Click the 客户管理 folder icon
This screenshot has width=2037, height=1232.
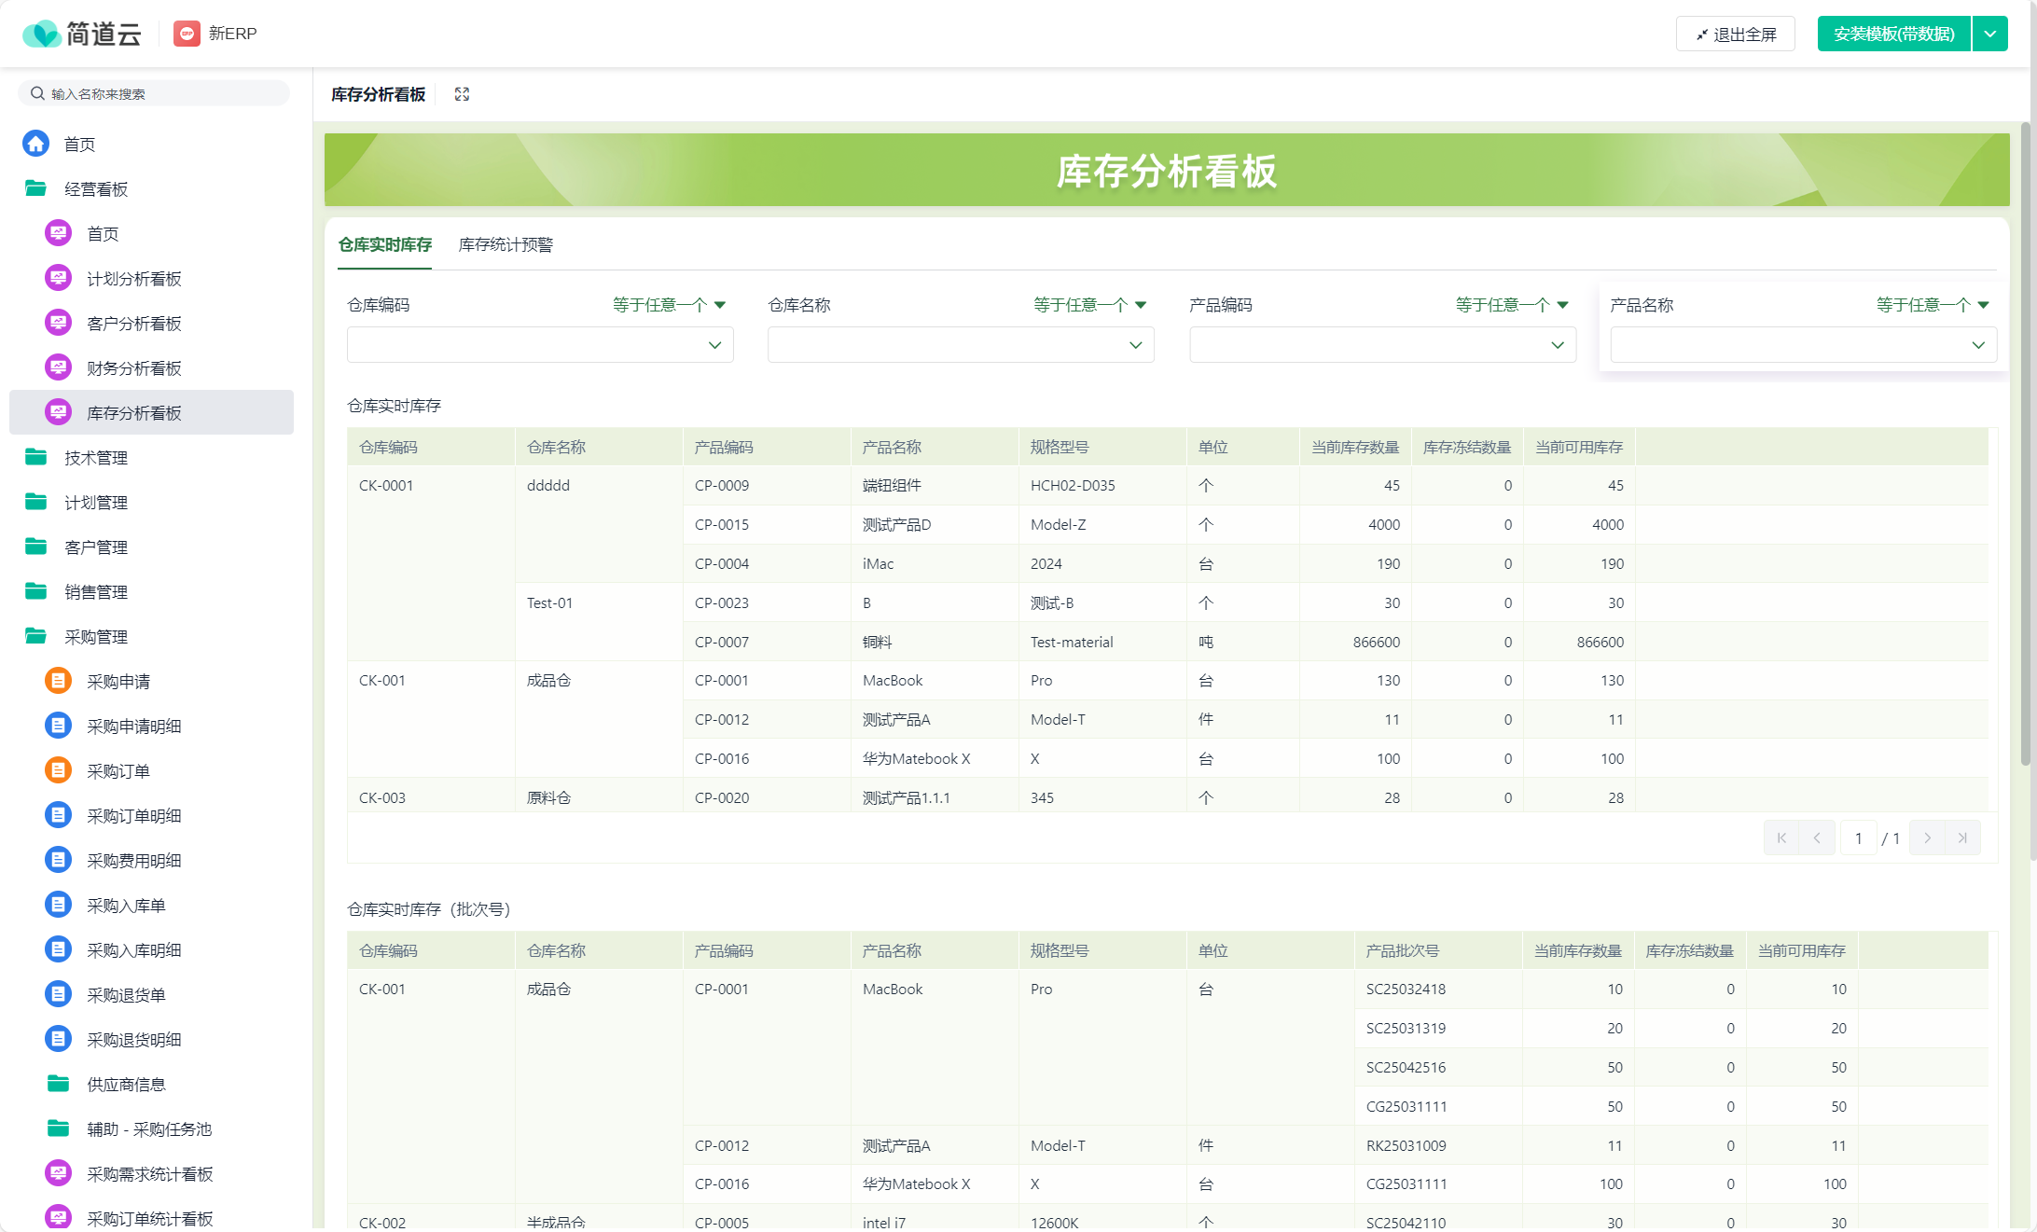(35, 547)
